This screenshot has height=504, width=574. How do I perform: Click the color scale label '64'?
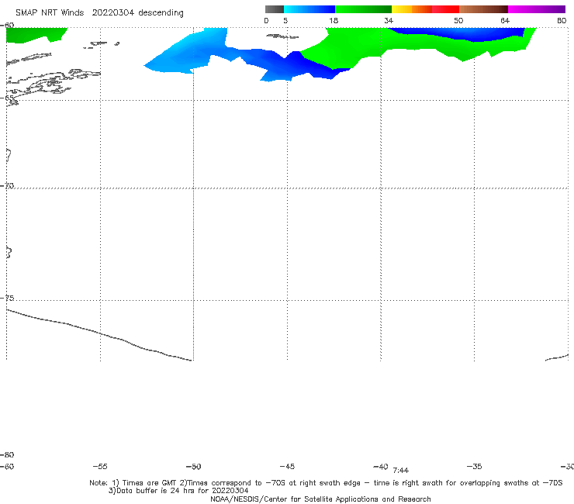pos(505,20)
